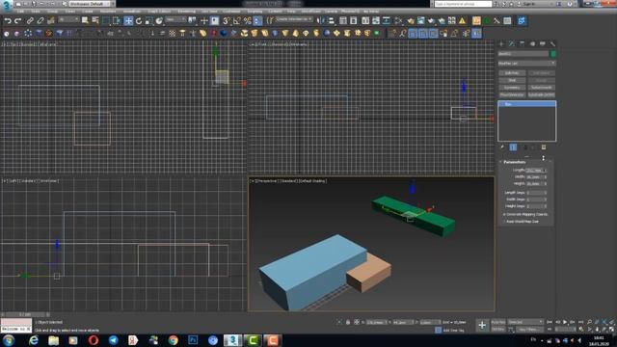The height and width of the screenshot is (347, 617).
Task: Undo the last action in main toolbar
Action: click(x=8, y=20)
